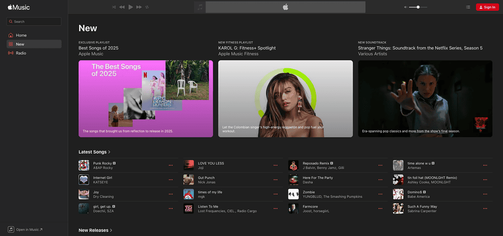Play Such A Funny Way artwork
The height and width of the screenshot is (236, 503).
398,209
